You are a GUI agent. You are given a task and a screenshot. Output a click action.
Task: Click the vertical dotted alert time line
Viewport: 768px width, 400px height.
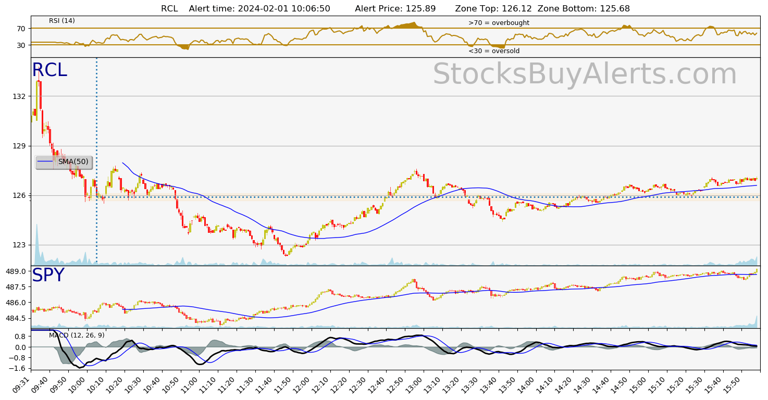point(96,161)
